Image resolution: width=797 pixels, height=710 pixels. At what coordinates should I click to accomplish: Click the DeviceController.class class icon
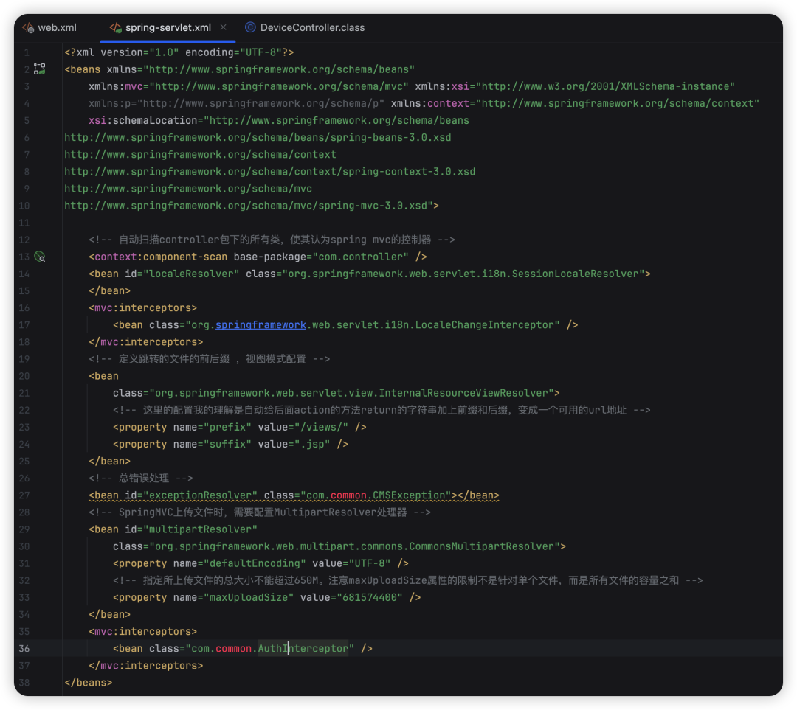[250, 28]
